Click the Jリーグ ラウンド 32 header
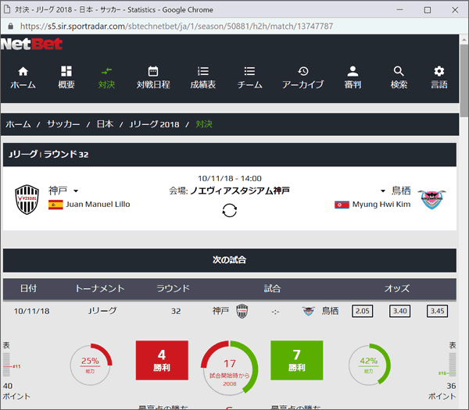Viewport: 469px width, 410px height. click(x=229, y=155)
